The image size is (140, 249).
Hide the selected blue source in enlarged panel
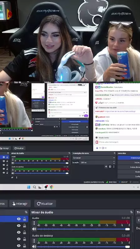[19, 219]
